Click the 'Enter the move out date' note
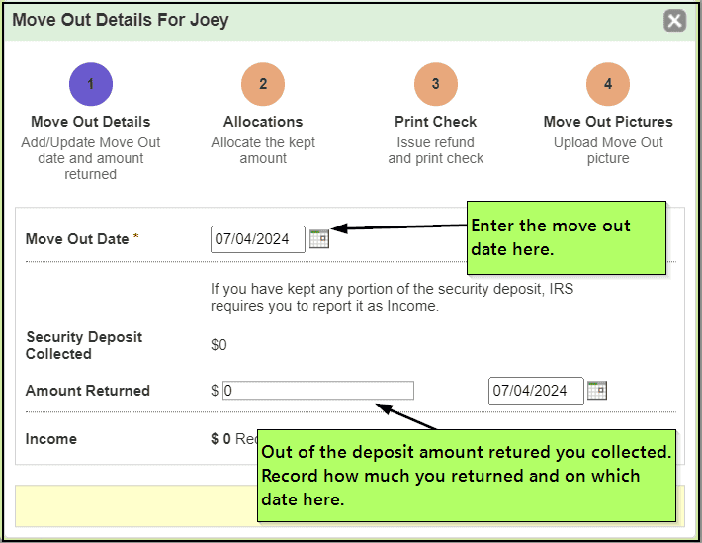This screenshot has height=543, width=702. (566, 238)
